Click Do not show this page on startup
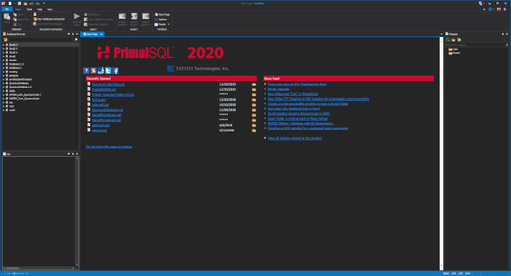511x276 pixels. 109,147
